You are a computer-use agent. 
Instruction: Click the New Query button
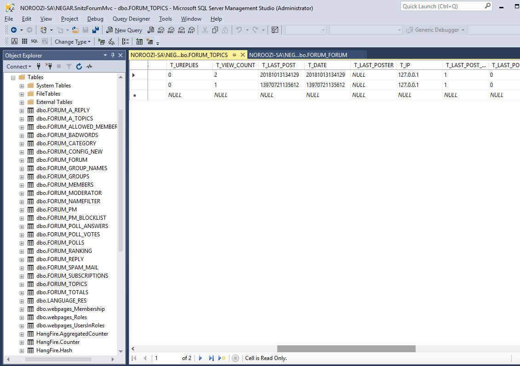pyautogui.click(x=124, y=30)
